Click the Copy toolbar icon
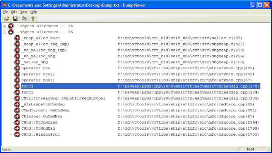 (x=24, y=19)
